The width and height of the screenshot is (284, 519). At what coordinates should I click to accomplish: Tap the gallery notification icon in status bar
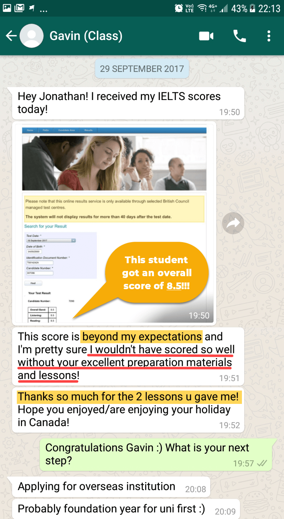pyautogui.click(x=7, y=8)
